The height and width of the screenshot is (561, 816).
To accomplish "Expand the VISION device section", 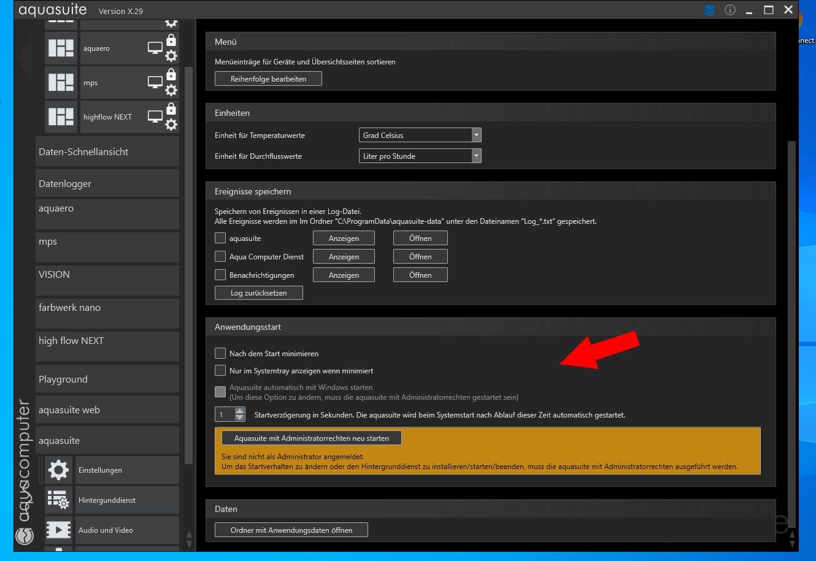I will [107, 280].
